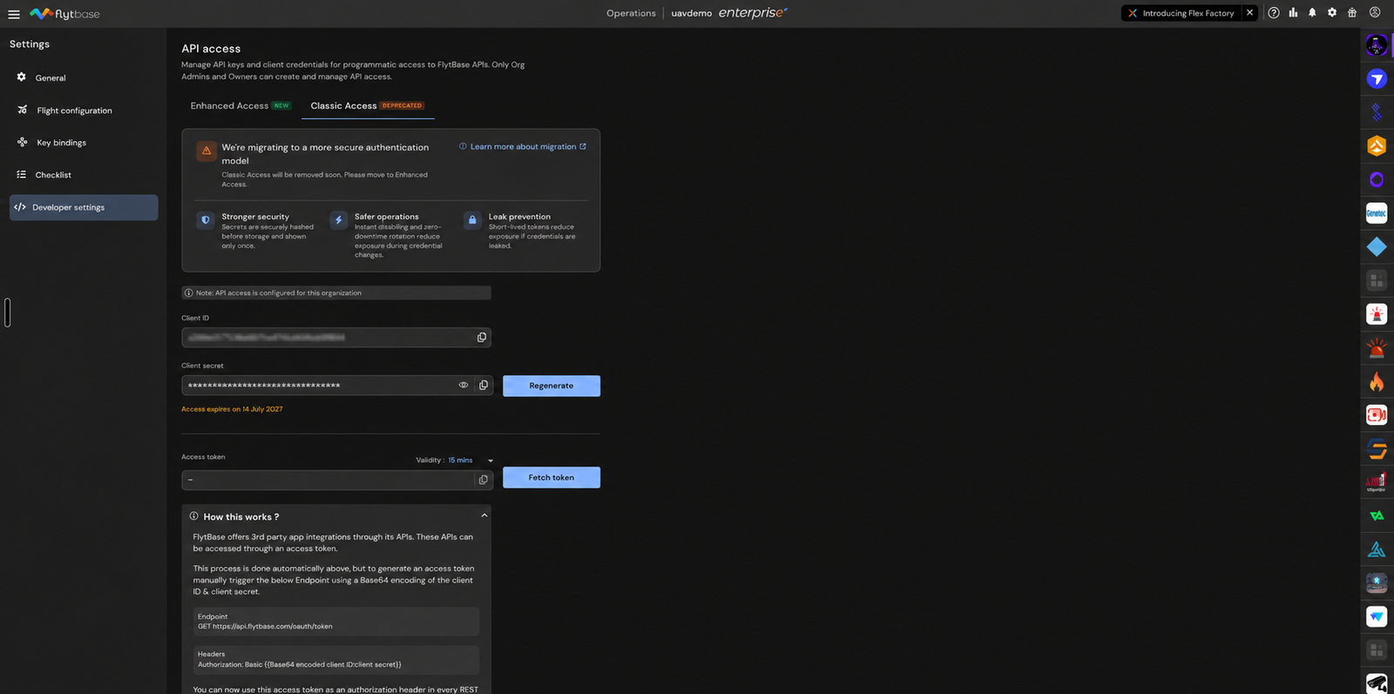Click the API access configured note
This screenshot has height=694, width=1394.
coord(336,293)
